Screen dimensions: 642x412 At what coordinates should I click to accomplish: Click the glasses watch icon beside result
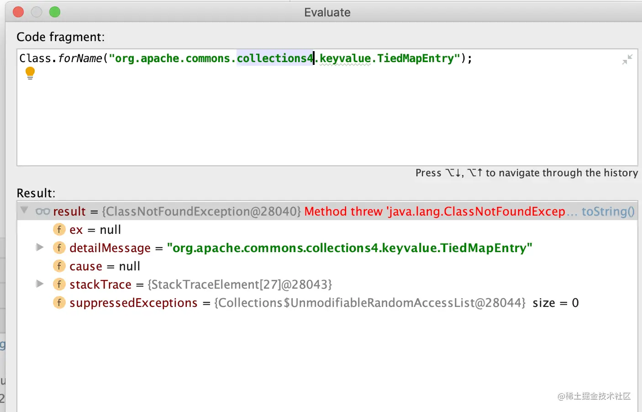(42, 211)
